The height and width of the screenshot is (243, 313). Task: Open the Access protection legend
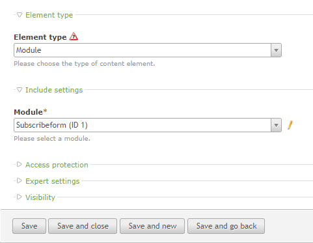coord(57,165)
